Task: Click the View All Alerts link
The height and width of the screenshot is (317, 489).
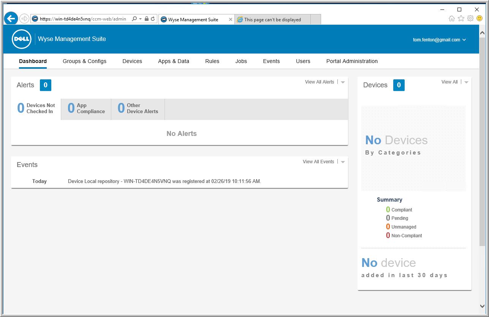Action: pos(320,82)
